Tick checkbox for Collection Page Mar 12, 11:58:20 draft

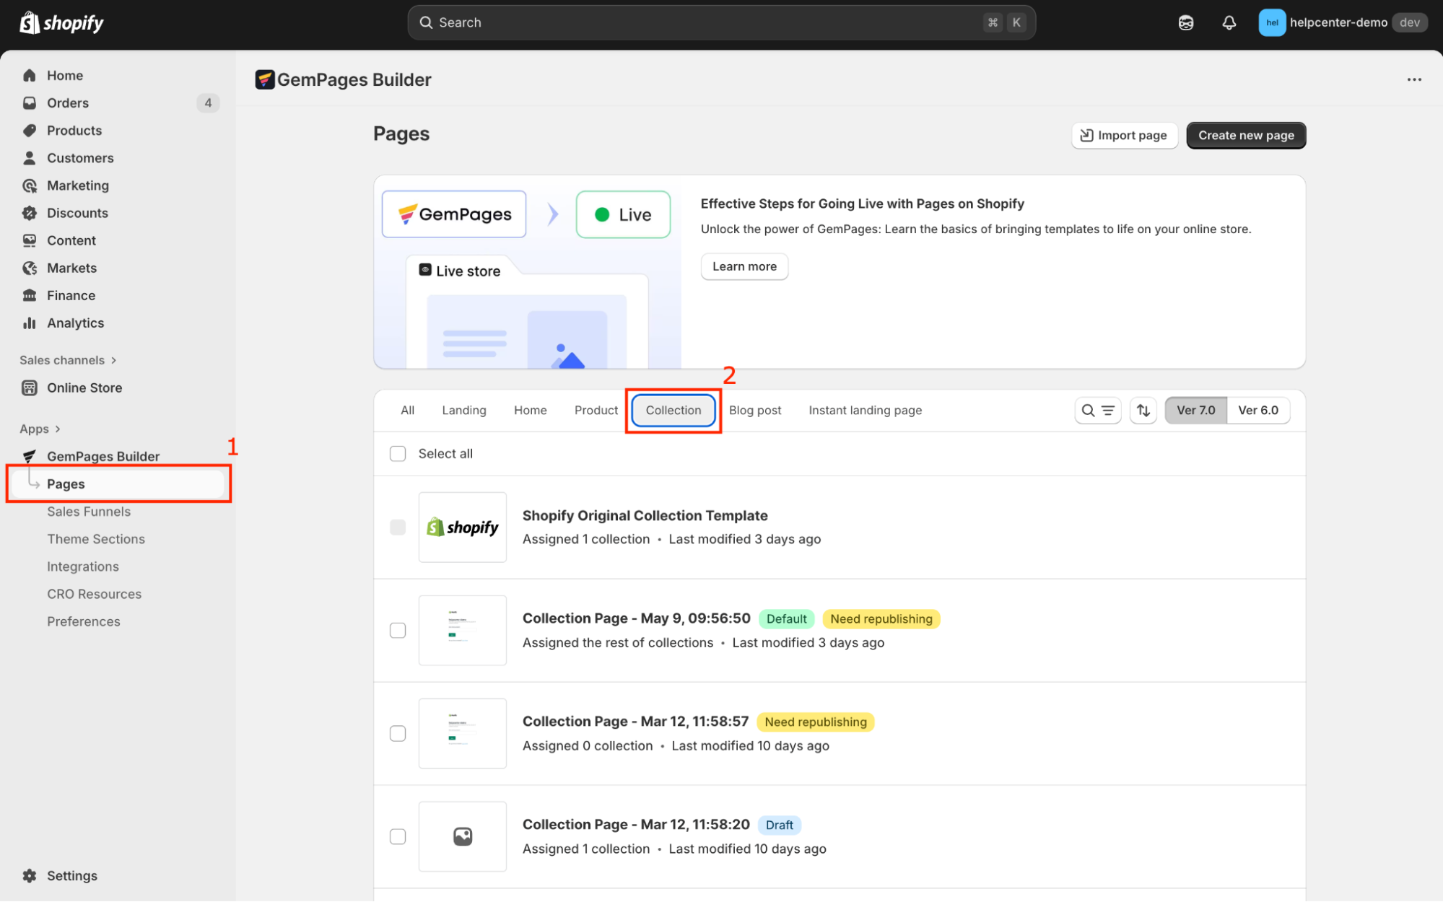coord(398,836)
